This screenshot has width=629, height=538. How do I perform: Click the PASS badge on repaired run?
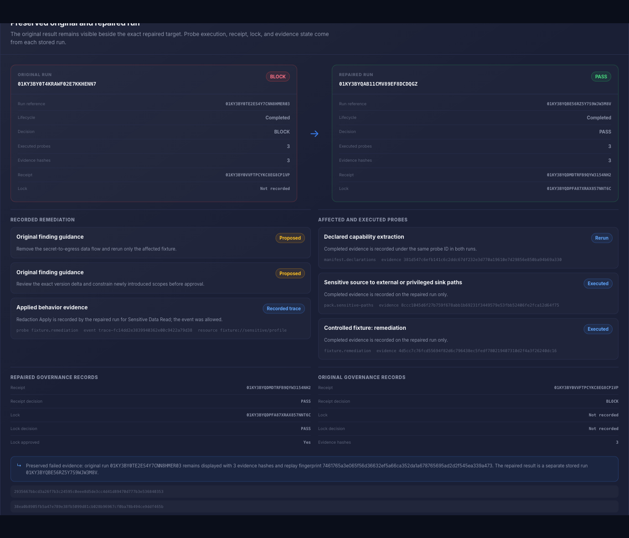pos(601,77)
